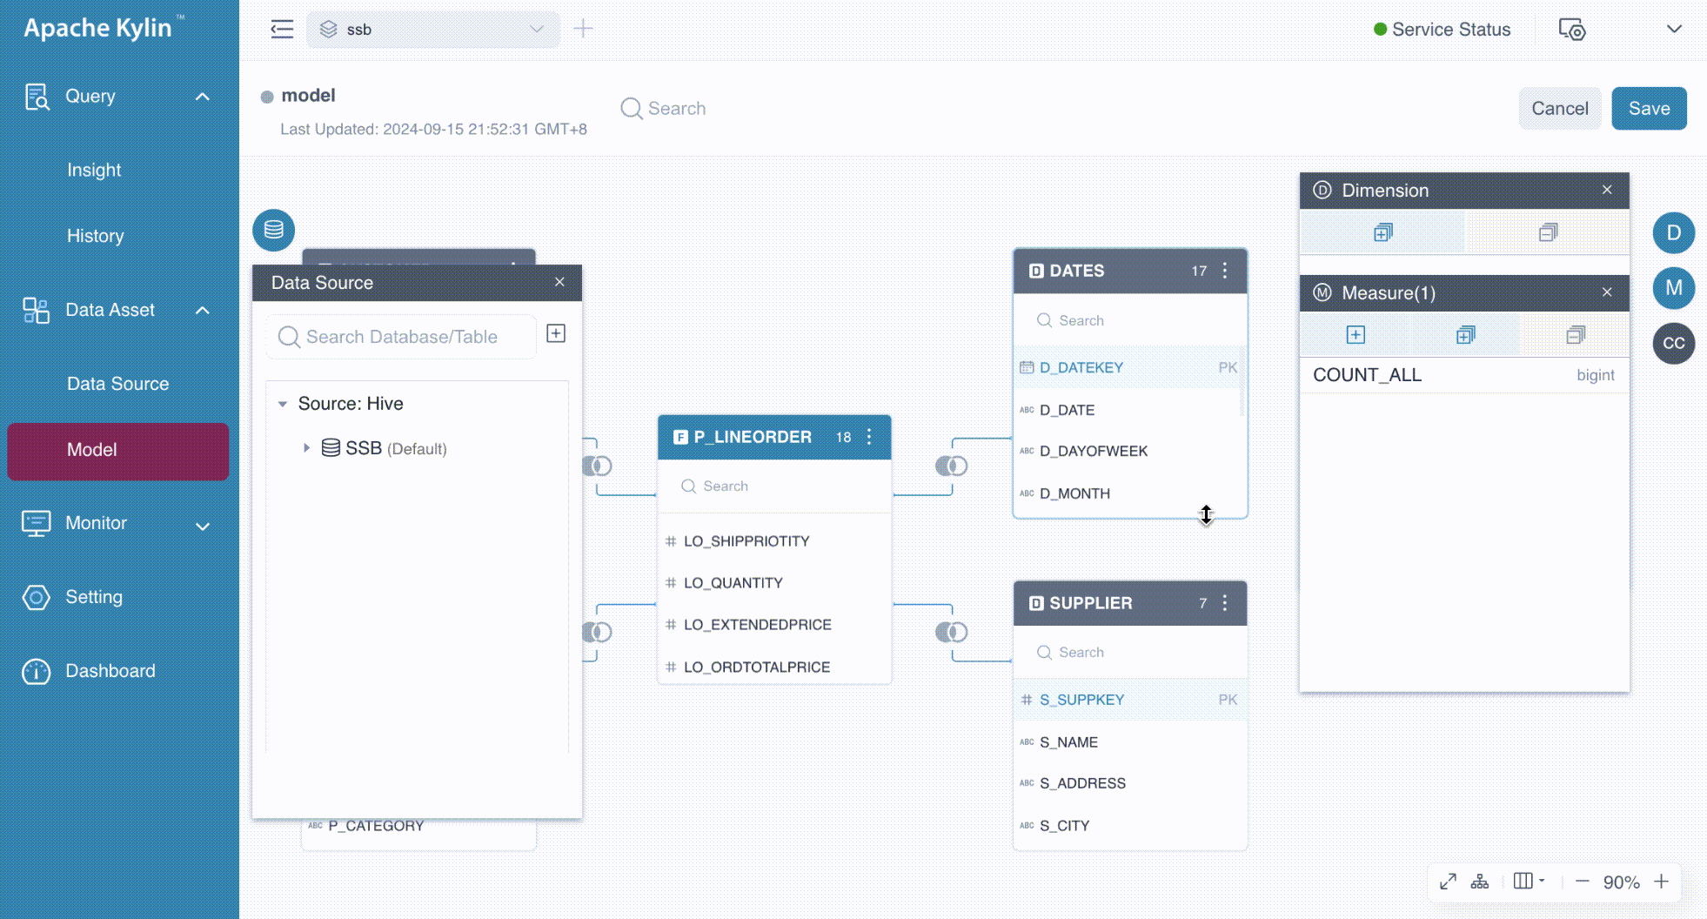Click the upper-left join icon beside P_LINEORDER

pyautogui.click(x=597, y=466)
